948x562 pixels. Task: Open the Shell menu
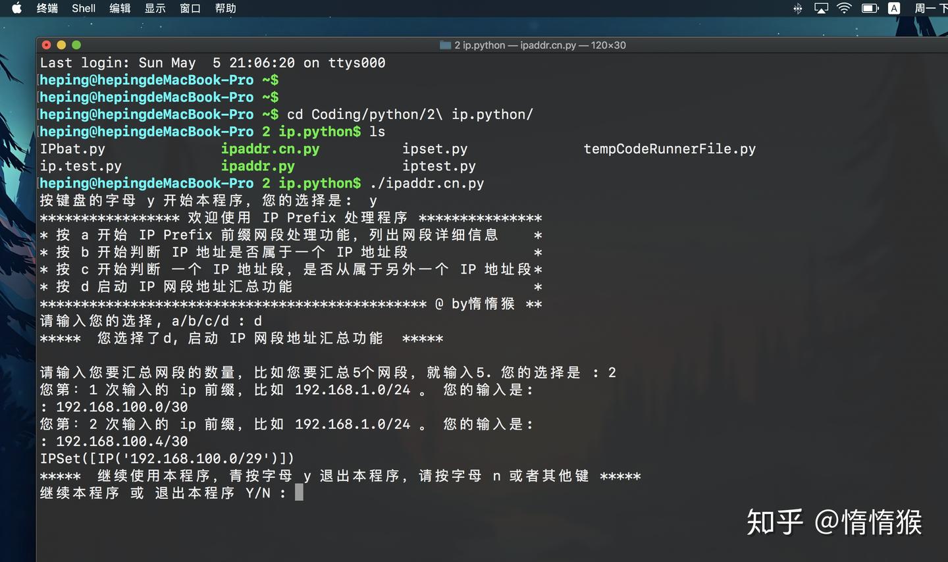(83, 9)
